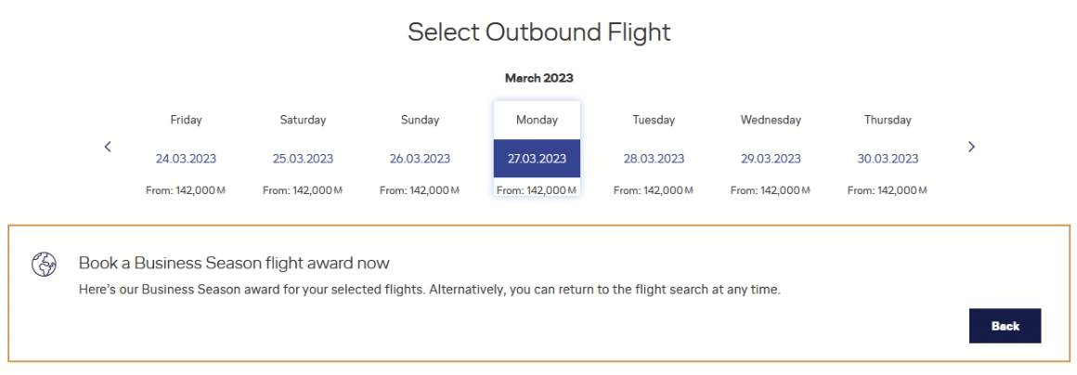Pick Sunday 26.03.2023 date
1077x375 pixels.
pyautogui.click(x=420, y=159)
